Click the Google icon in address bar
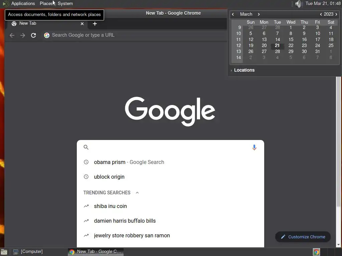342x256 pixels. (x=47, y=35)
